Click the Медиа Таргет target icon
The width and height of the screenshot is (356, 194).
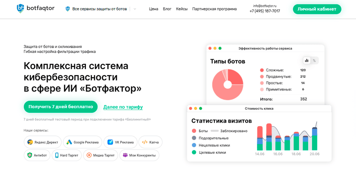click(x=89, y=155)
